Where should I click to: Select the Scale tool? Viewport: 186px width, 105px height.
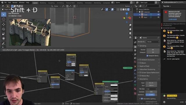click(3, 34)
